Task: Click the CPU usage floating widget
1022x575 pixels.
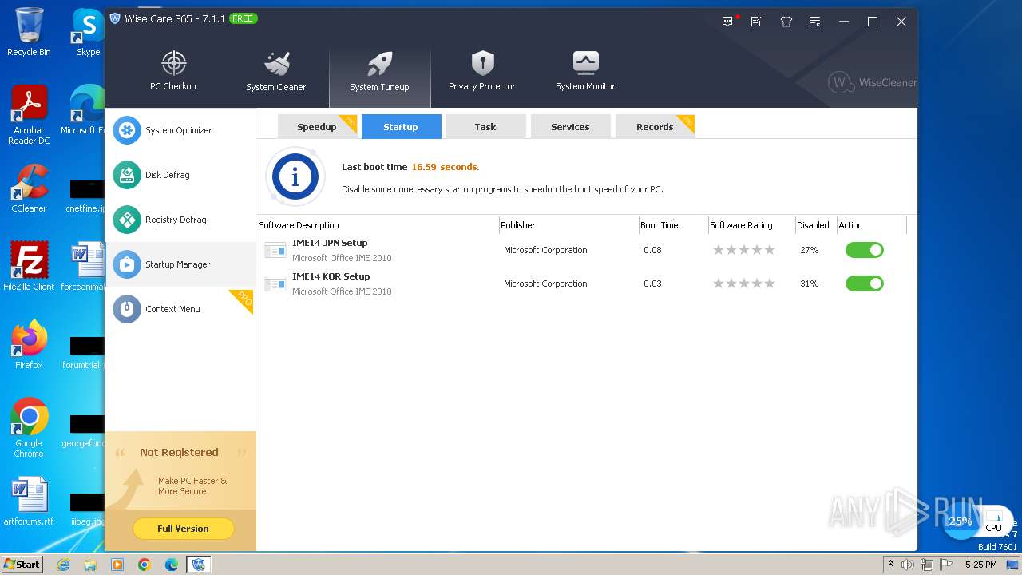Action: [977, 523]
